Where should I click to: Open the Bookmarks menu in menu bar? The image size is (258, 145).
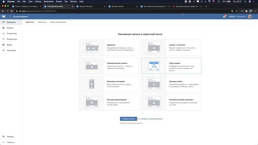coord(48,2)
